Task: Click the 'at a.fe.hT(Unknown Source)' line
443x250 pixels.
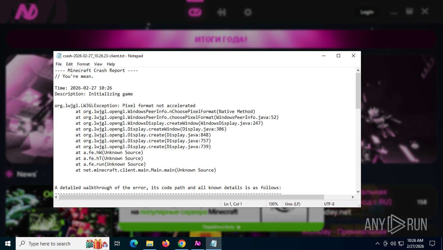Action: (109, 158)
